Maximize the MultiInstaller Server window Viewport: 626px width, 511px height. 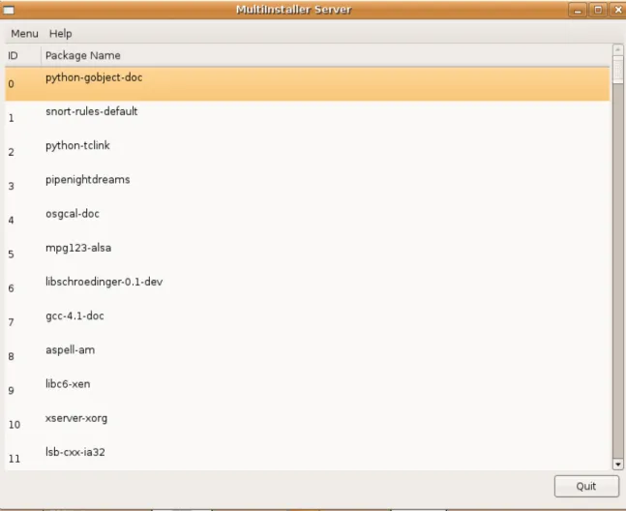(598, 10)
